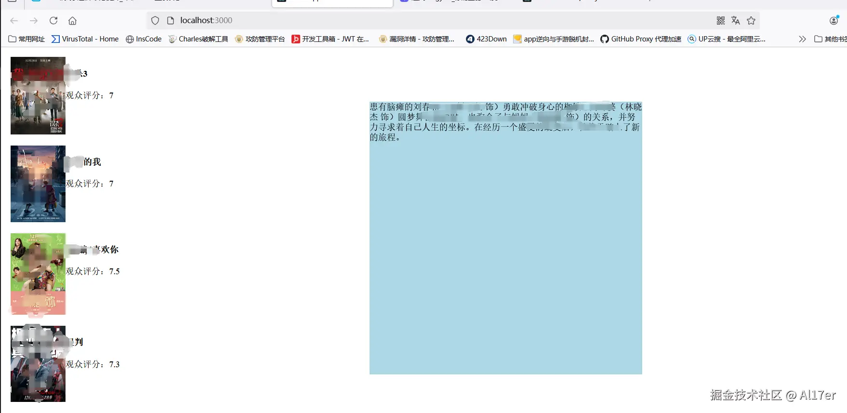Open the browser home page

[72, 20]
